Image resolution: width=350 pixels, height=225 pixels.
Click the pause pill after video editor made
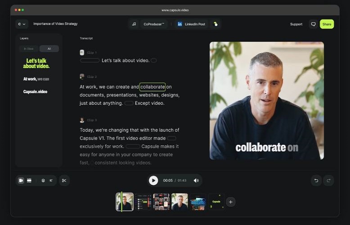pos(171,138)
